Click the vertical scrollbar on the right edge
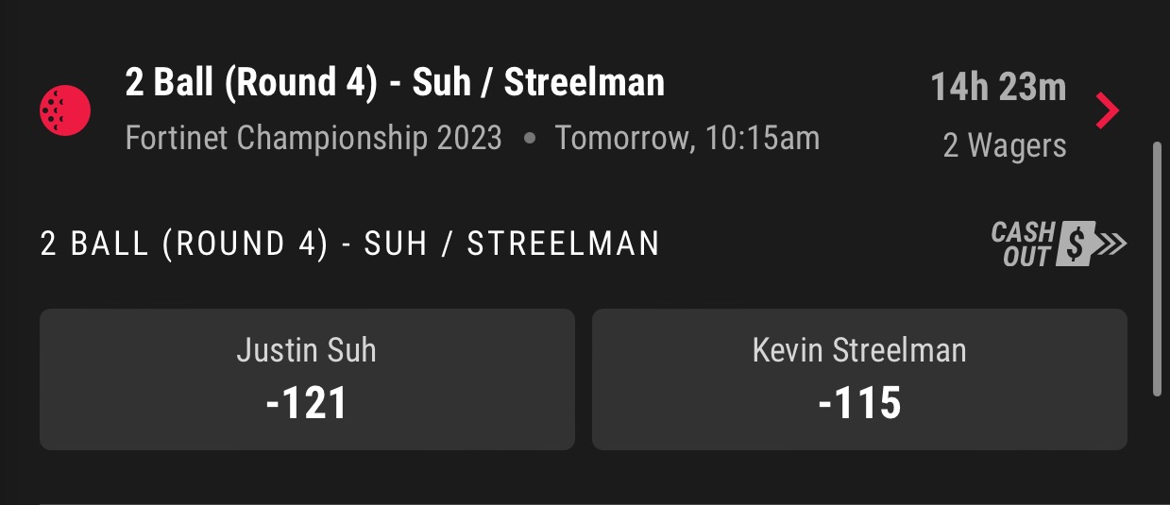 pyautogui.click(x=1158, y=269)
